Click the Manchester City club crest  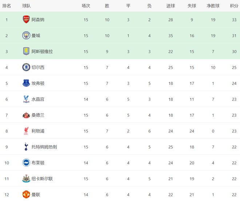tap(26, 36)
